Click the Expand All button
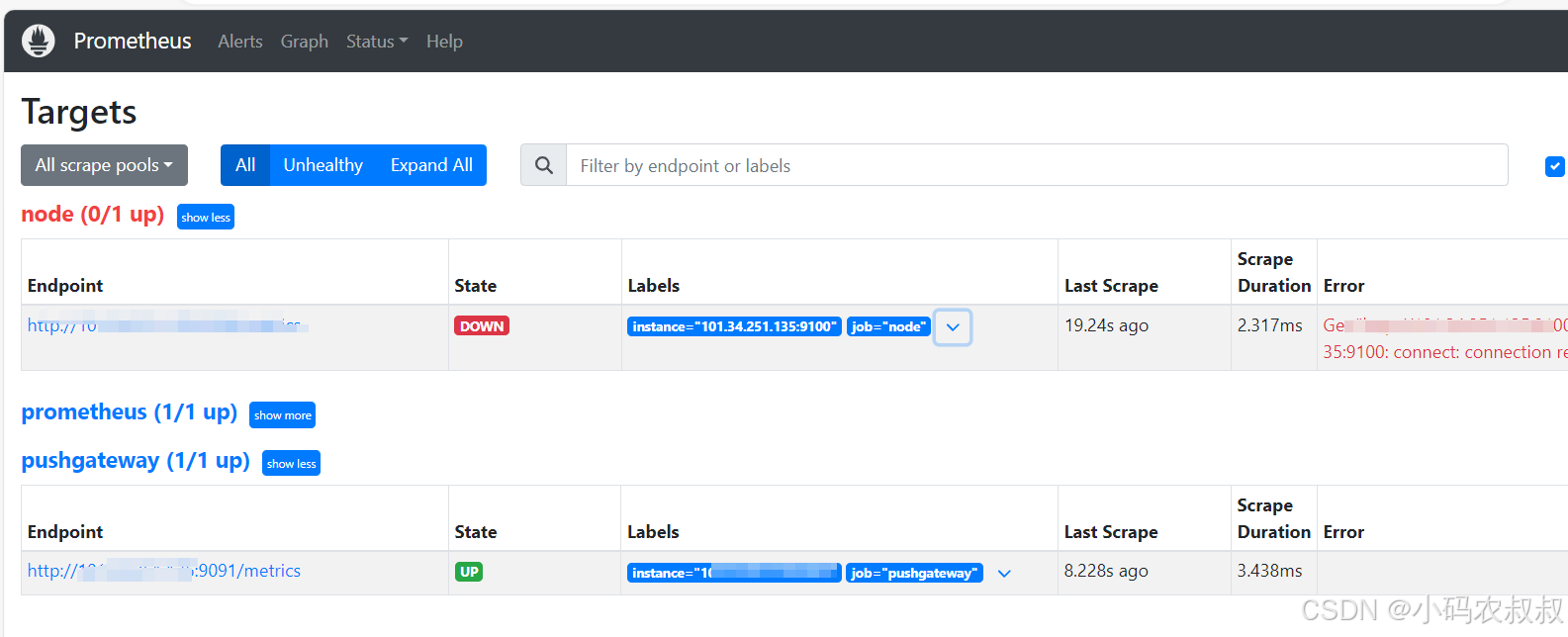 431,165
